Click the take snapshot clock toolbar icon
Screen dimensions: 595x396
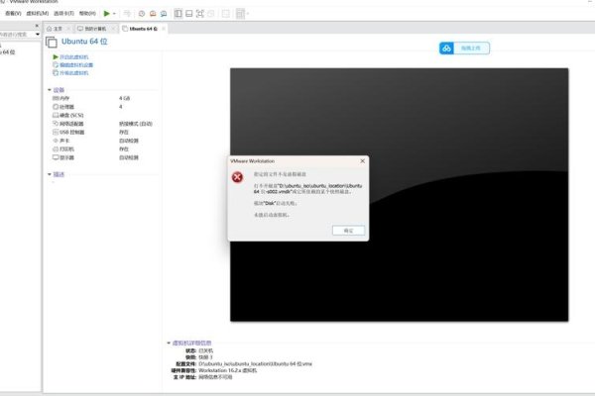[x=142, y=14]
